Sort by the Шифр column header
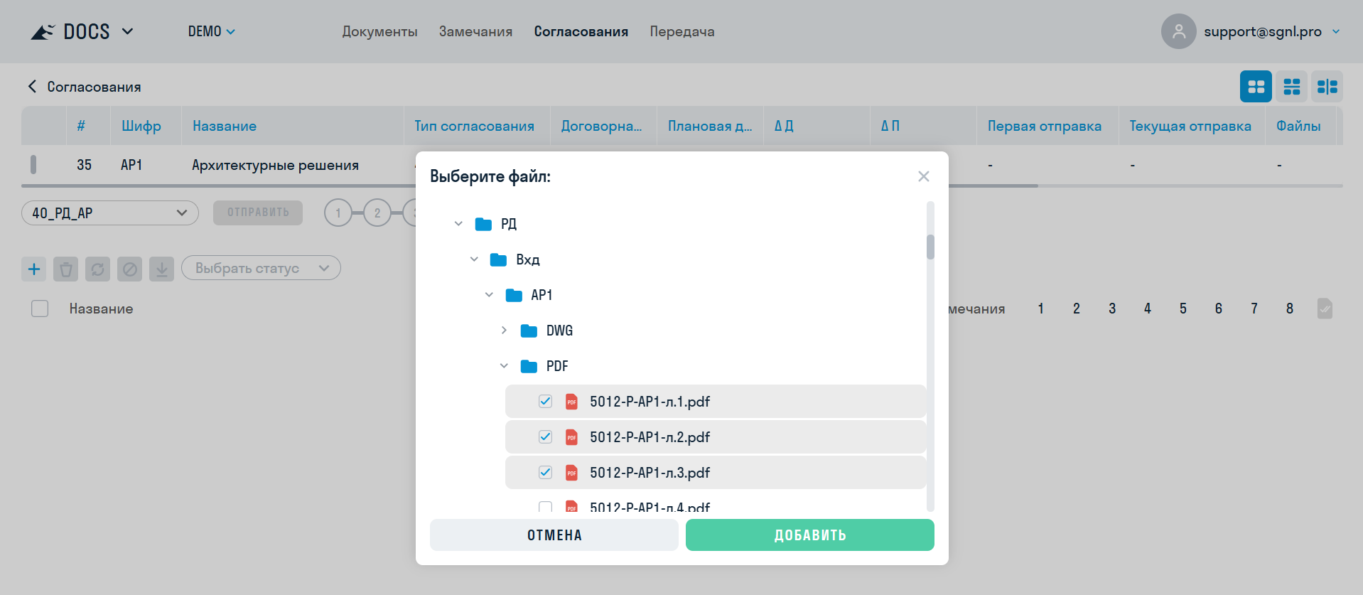This screenshot has height=595, width=1363. tap(141, 126)
